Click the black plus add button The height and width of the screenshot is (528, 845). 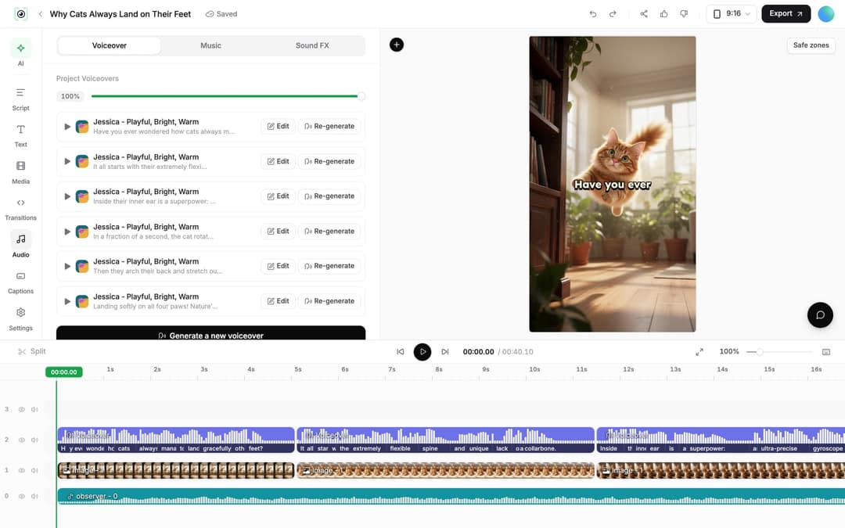[397, 45]
